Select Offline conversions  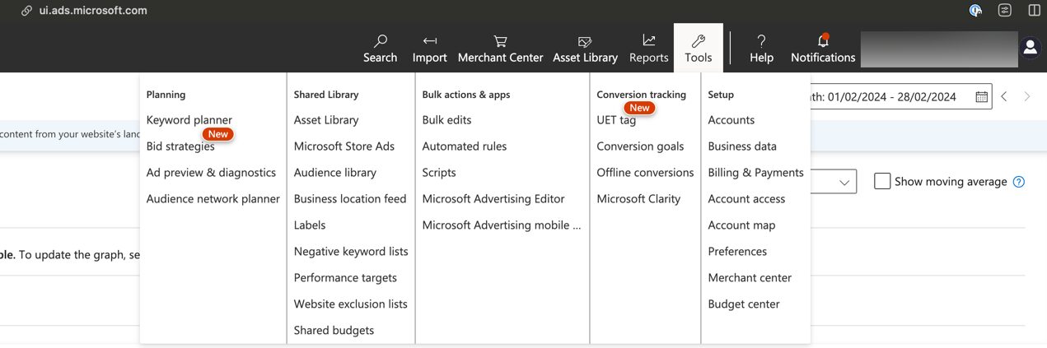point(645,173)
